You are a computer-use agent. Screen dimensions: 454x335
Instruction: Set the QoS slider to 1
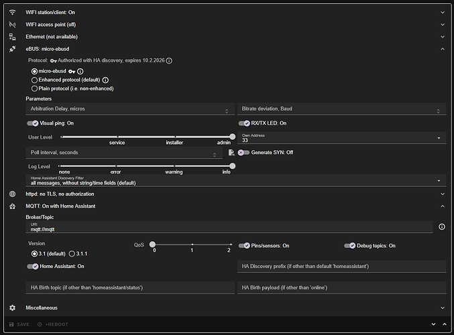(192, 245)
